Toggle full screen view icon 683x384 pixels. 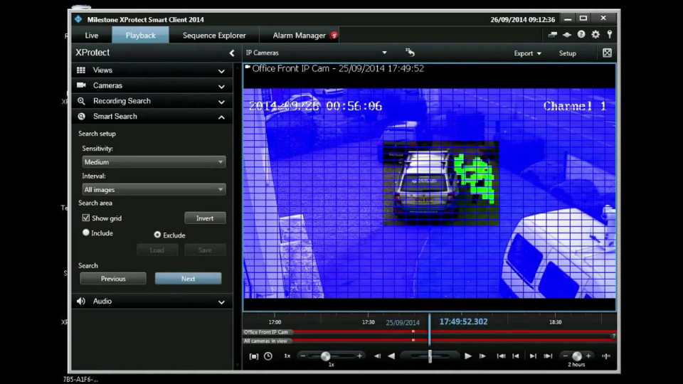tap(607, 53)
